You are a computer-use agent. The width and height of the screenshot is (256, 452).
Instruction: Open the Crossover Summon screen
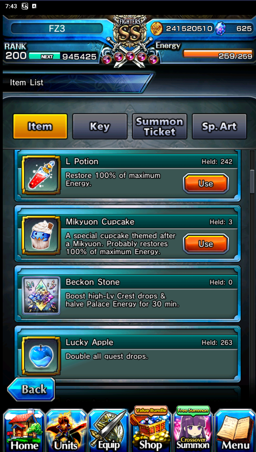click(x=193, y=429)
